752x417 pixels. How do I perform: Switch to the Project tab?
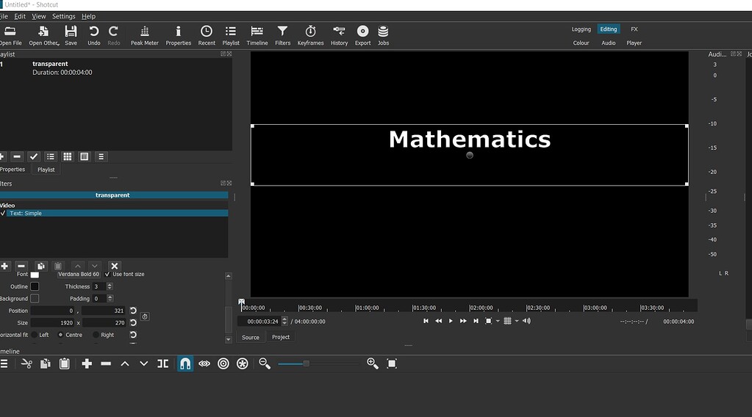pyautogui.click(x=281, y=337)
